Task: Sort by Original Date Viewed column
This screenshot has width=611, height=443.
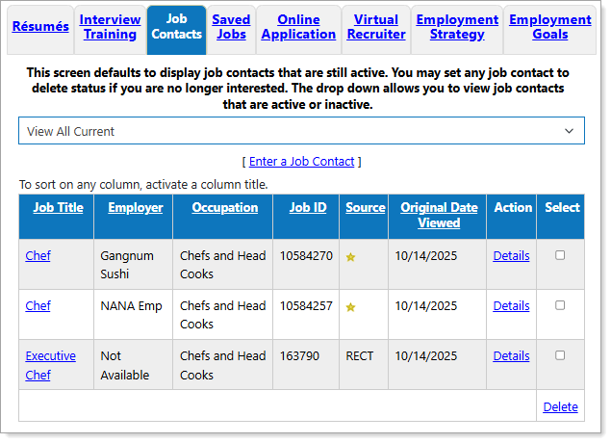Action: pyautogui.click(x=439, y=215)
